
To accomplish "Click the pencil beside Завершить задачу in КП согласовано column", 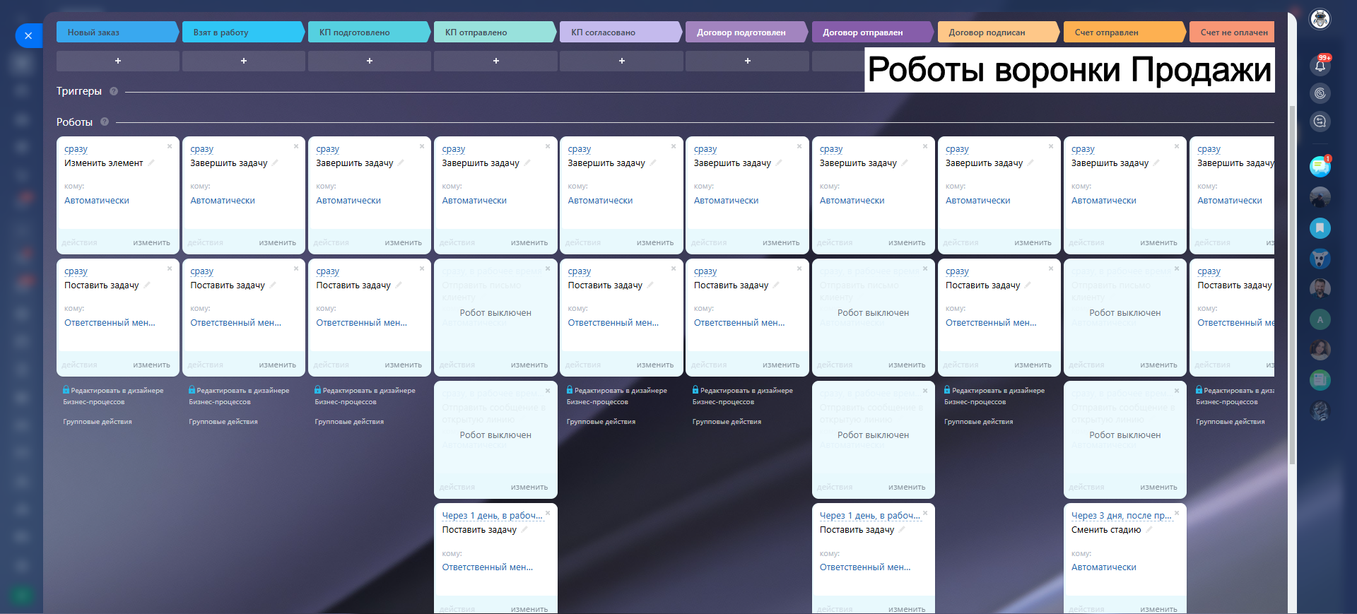I will [x=653, y=163].
